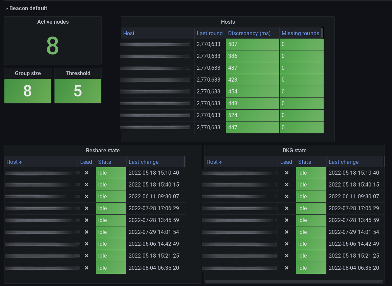Screen dimensions: 392x286
Task: Click Reshare Lead X for 2022-06-11 09:30:07 row
Action: tap(86, 197)
